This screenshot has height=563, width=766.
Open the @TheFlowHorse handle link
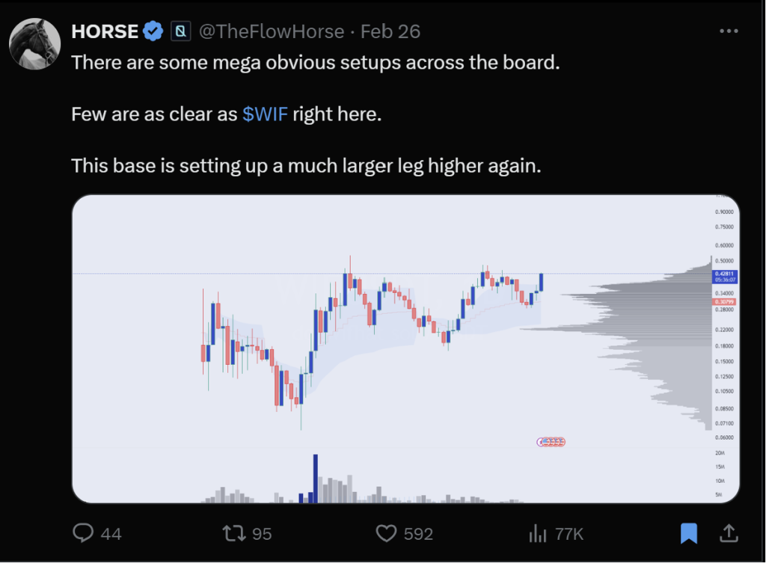271,31
